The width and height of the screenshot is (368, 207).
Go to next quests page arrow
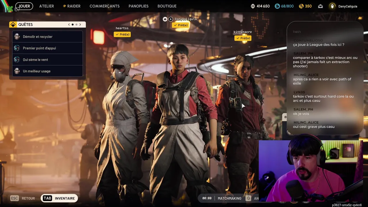80,25
